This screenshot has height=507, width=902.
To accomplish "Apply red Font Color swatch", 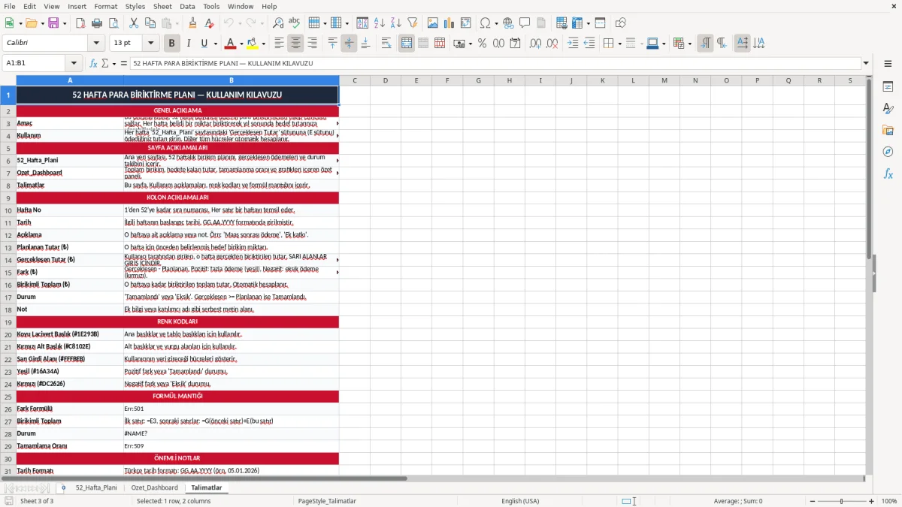I will coord(230,44).
